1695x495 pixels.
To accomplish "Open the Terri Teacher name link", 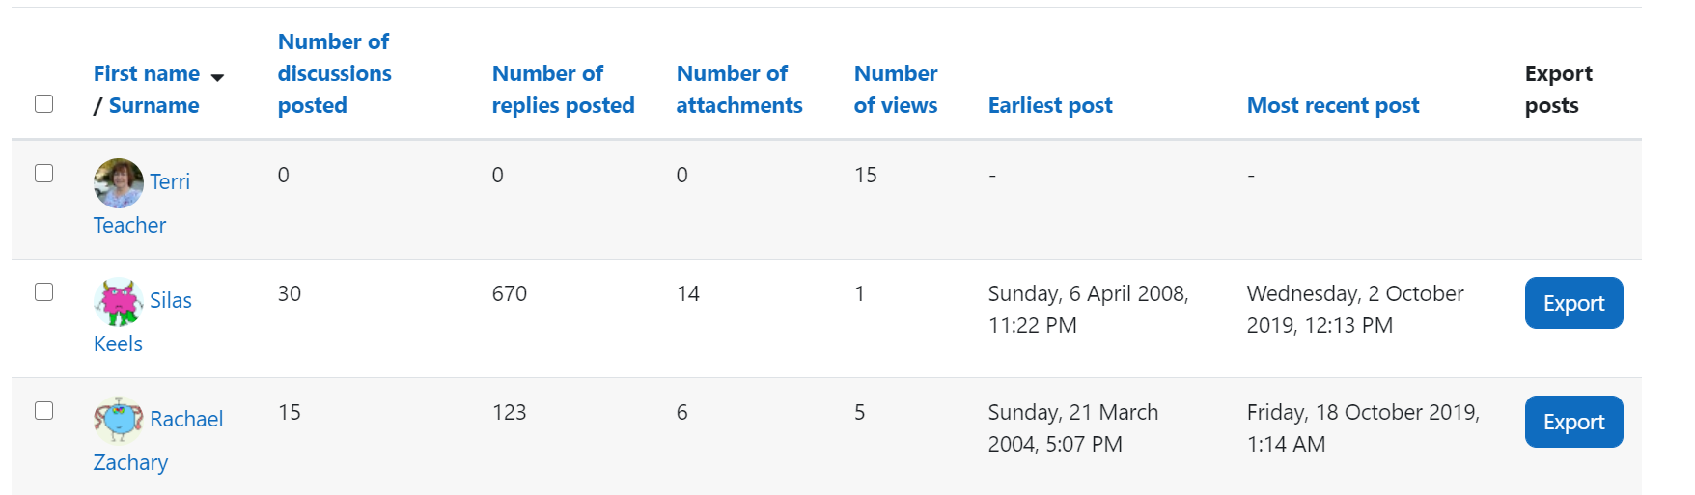I will click(x=142, y=203).
